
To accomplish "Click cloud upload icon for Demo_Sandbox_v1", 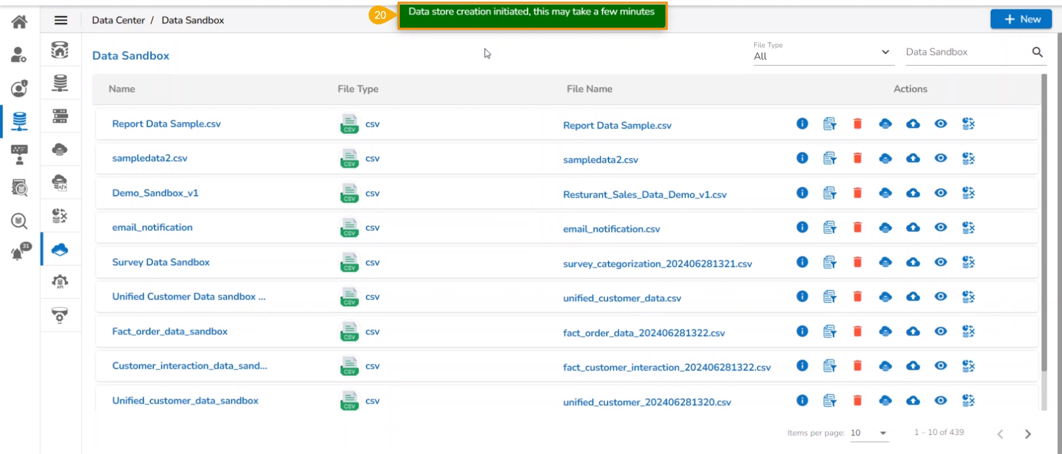I will tap(913, 193).
